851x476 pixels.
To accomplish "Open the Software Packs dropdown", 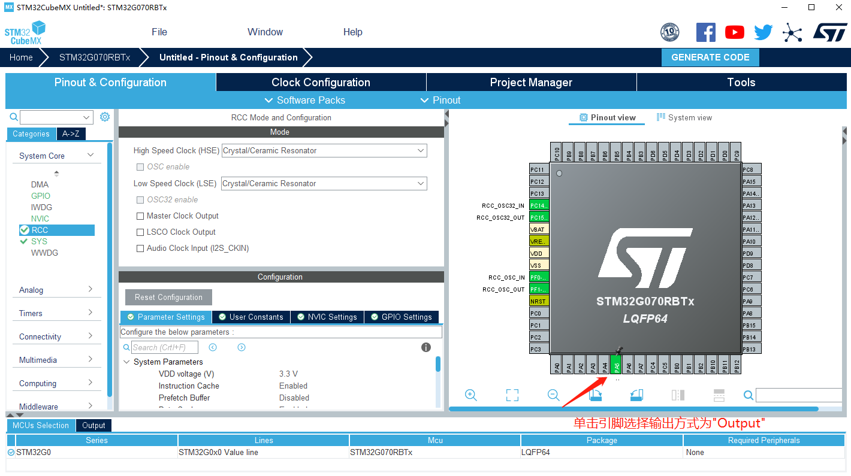I will pos(304,100).
